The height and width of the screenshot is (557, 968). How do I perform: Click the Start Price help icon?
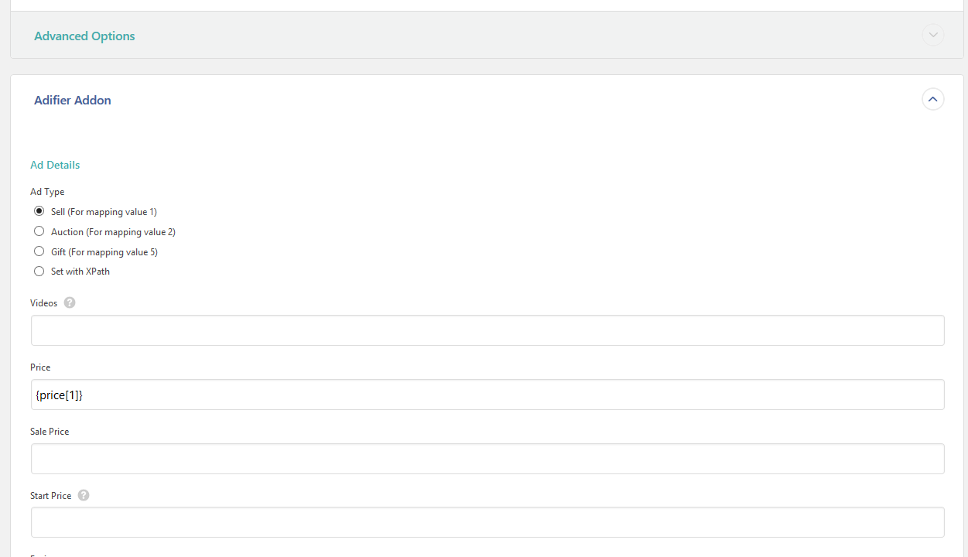84,495
